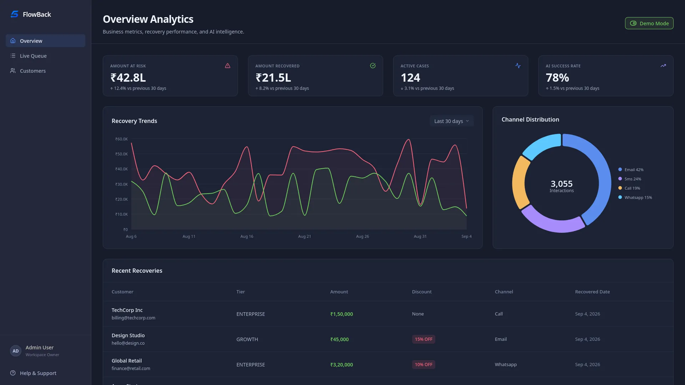Image resolution: width=685 pixels, height=385 pixels.
Task: Select the TechCorp Inc customer name
Action: (x=127, y=310)
